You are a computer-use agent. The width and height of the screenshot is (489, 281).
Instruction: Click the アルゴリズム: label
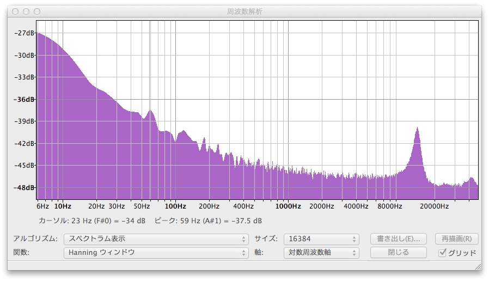(35, 239)
